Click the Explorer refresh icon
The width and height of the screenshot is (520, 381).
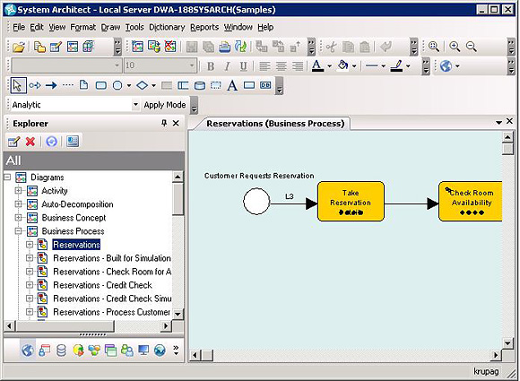point(51,142)
